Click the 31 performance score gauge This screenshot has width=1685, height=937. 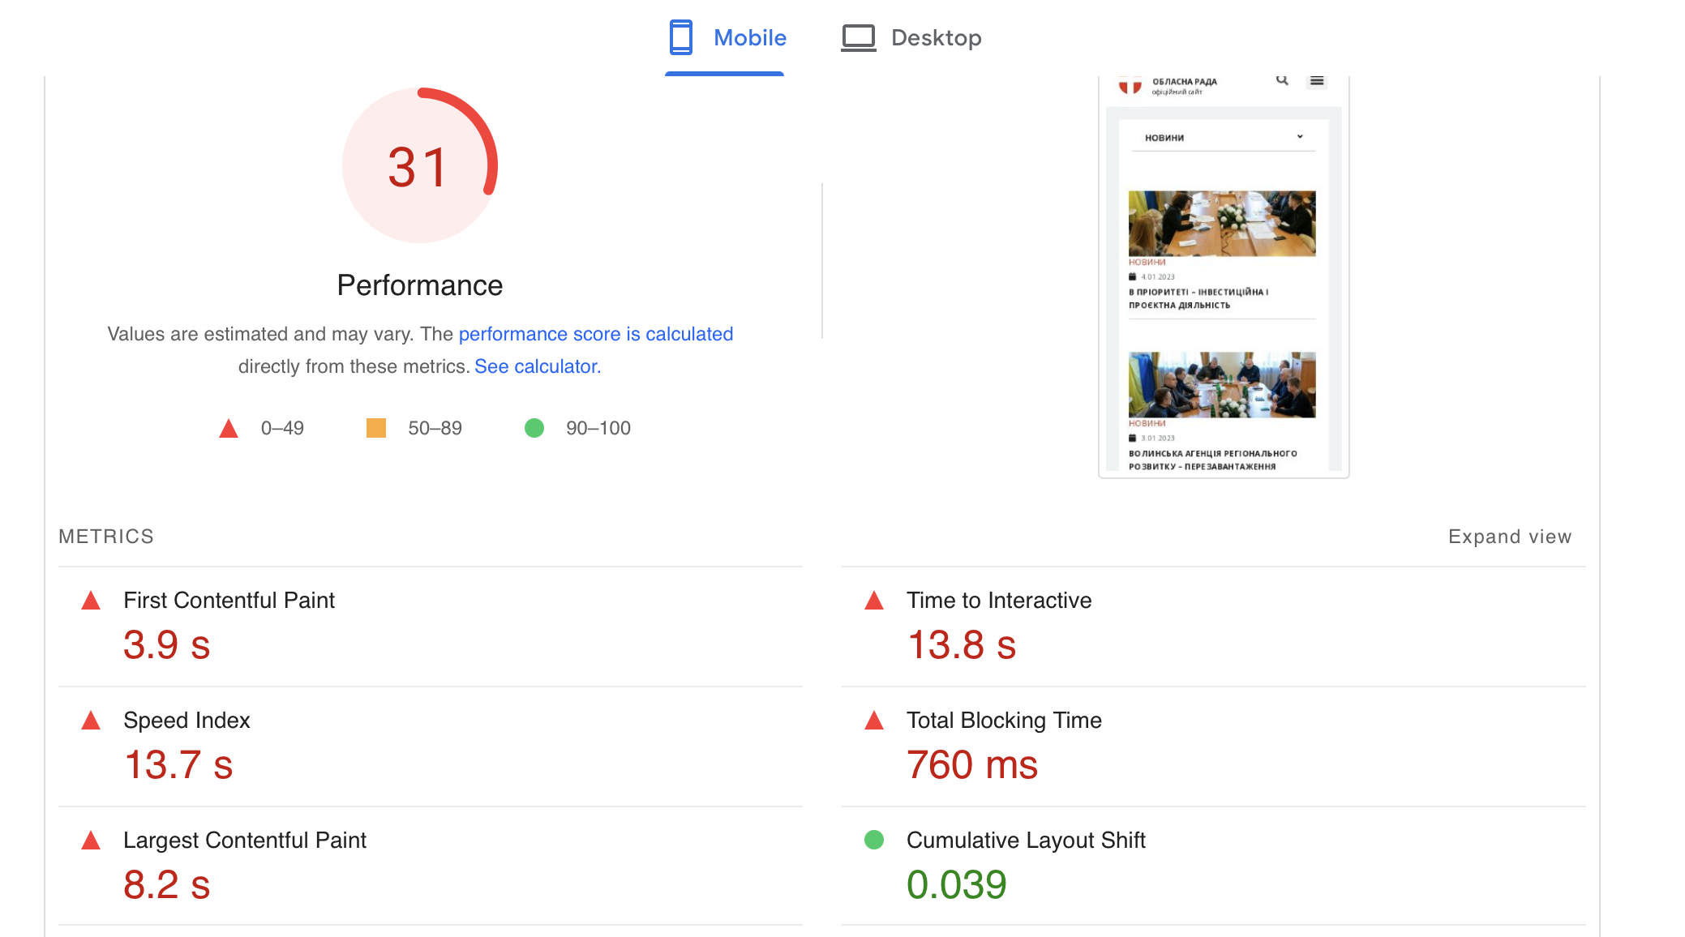point(419,166)
